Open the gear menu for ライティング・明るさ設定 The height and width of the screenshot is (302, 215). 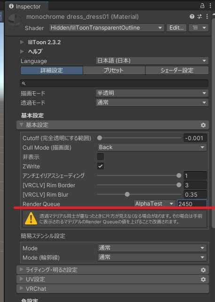pos(203,270)
